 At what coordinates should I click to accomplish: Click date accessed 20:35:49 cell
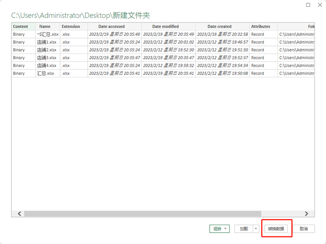point(115,34)
